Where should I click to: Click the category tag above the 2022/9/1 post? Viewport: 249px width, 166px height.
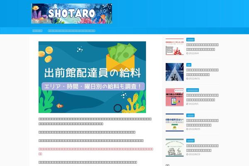[x=193, y=90]
